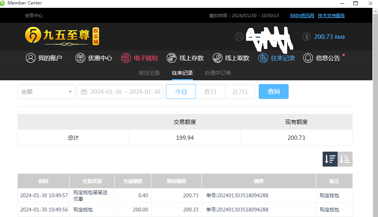The width and height of the screenshot is (378, 217).
Task: Switch to the 投注记录 tab
Action: (149, 73)
